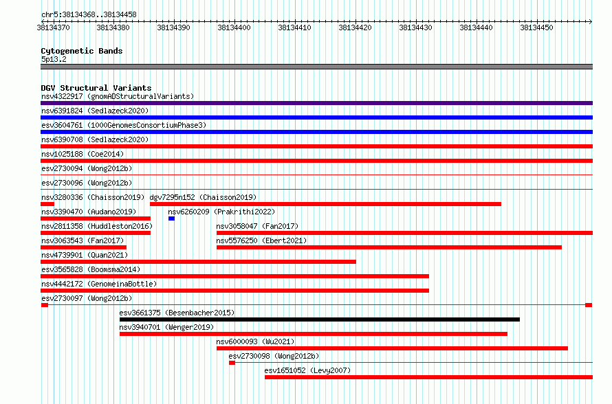The height and width of the screenshot is (404, 612).
Task: Click nsv3280336 (Chaisson2019) label
Action: click(x=93, y=197)
